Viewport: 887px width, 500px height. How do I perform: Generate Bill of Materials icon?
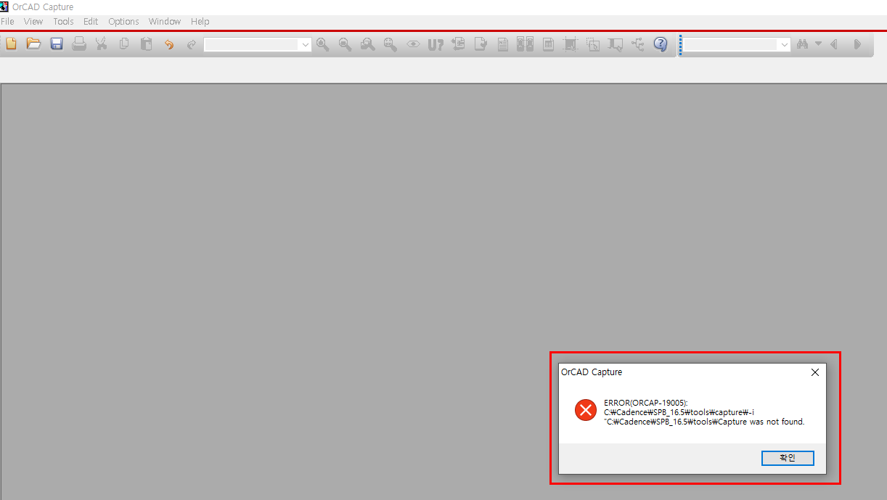(548, 44)
